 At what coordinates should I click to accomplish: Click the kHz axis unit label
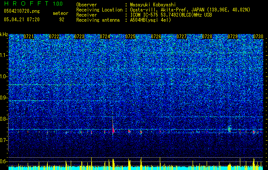(4, 34)
